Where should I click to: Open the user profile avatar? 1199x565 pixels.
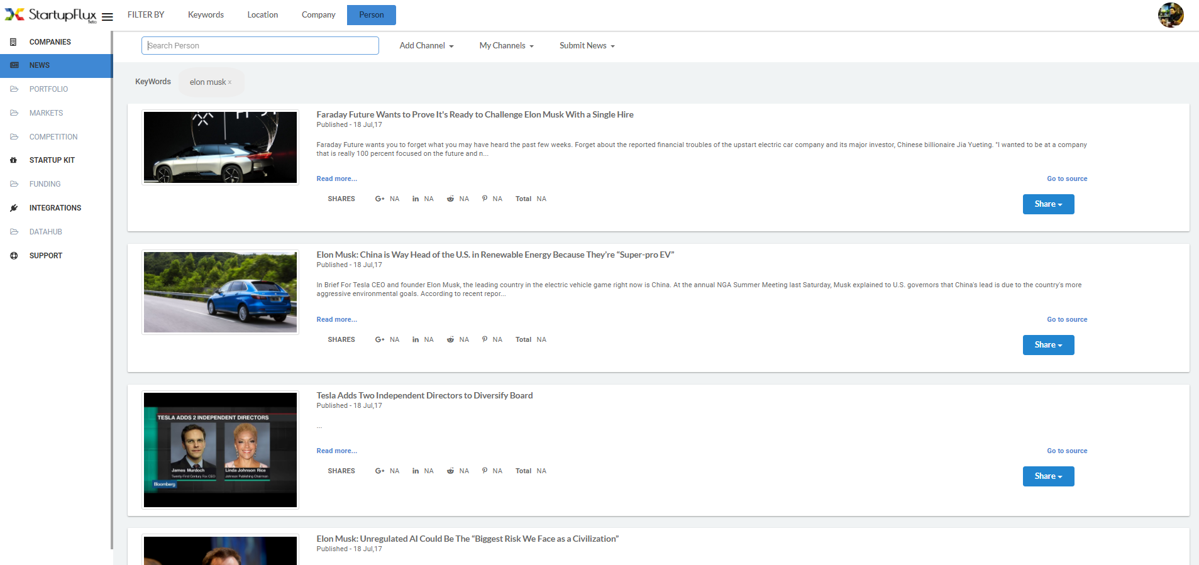pos(1171,15)
